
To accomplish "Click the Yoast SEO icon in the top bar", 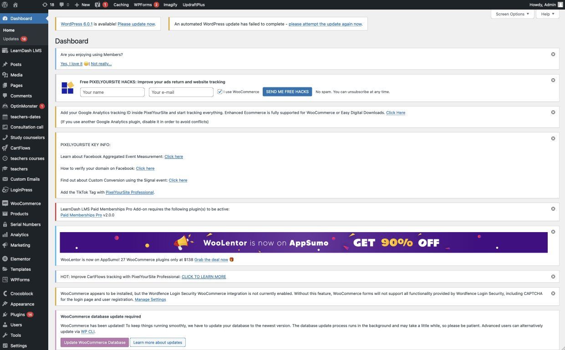I will (x=97, y=5).
